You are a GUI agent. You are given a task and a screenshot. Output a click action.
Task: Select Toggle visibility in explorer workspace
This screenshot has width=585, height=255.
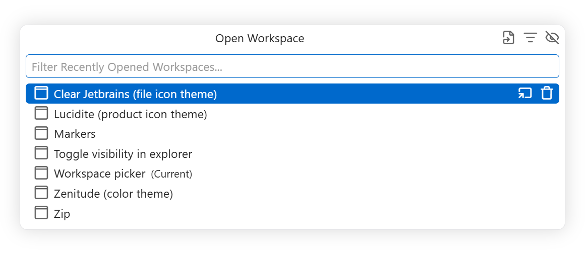[x=292, y=154]
